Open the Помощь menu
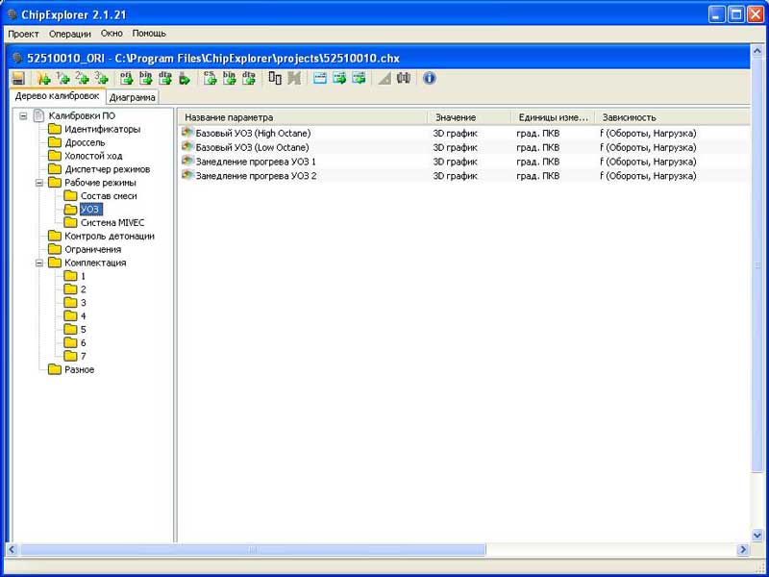Image resolution: width=769 pixels, height=577 pixels. tap(149, 34)
